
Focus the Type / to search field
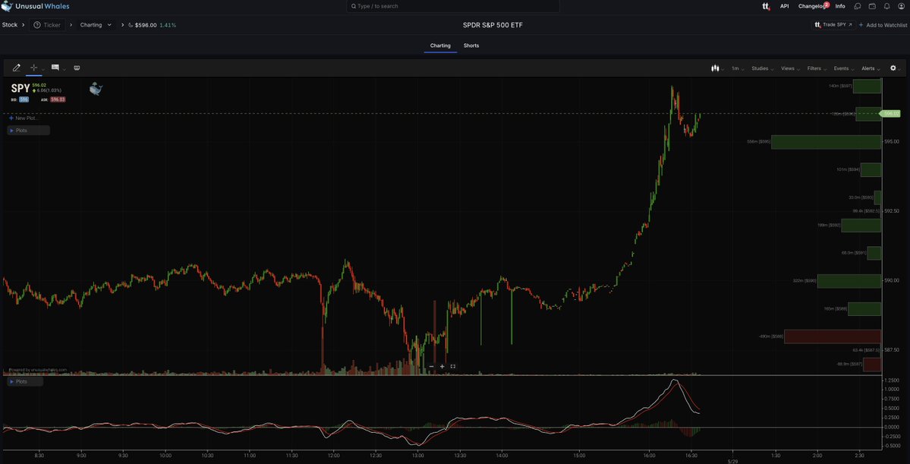(452, 6)
